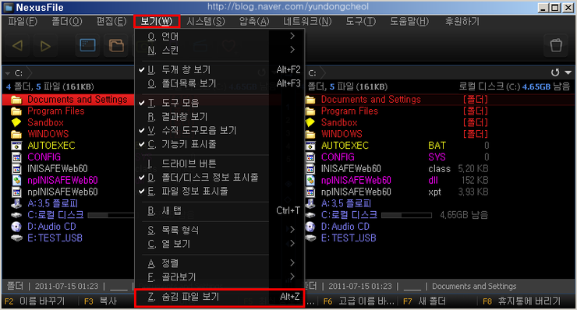The image size is (577, 310).
Task: Toggle 파일 정보 표시줄 option
Action: point(221,192)
